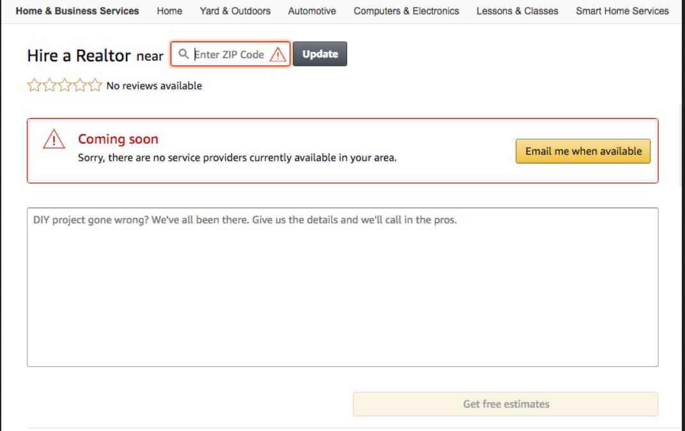Click the Update button
The width and height of the screenshot is (685, 431).
pyautogui.click(x=319, y=54)
